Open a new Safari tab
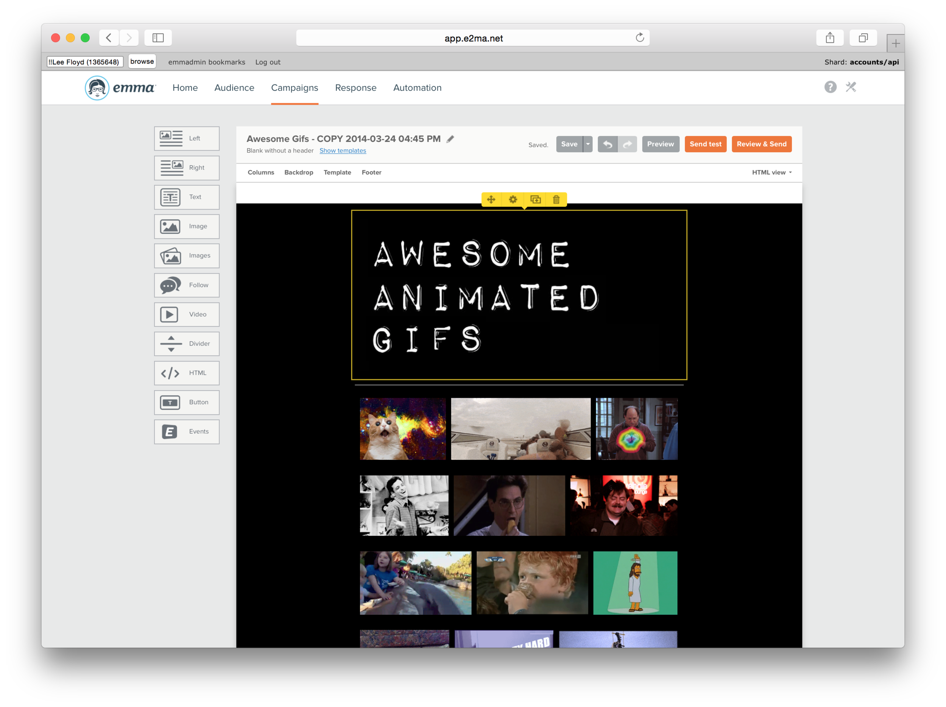This screenshot has width=946, height=707. pos(895,43)
